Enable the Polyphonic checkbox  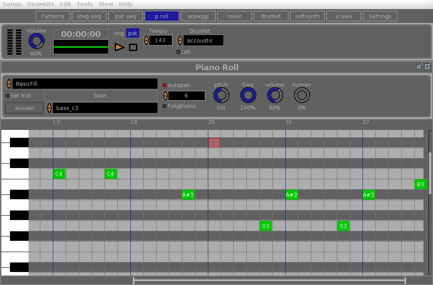[x=165, y=106]
